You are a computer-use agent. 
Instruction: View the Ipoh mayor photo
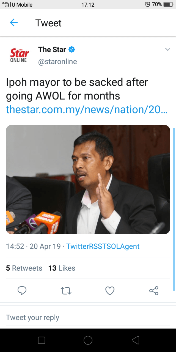click(x=88, y=180)
